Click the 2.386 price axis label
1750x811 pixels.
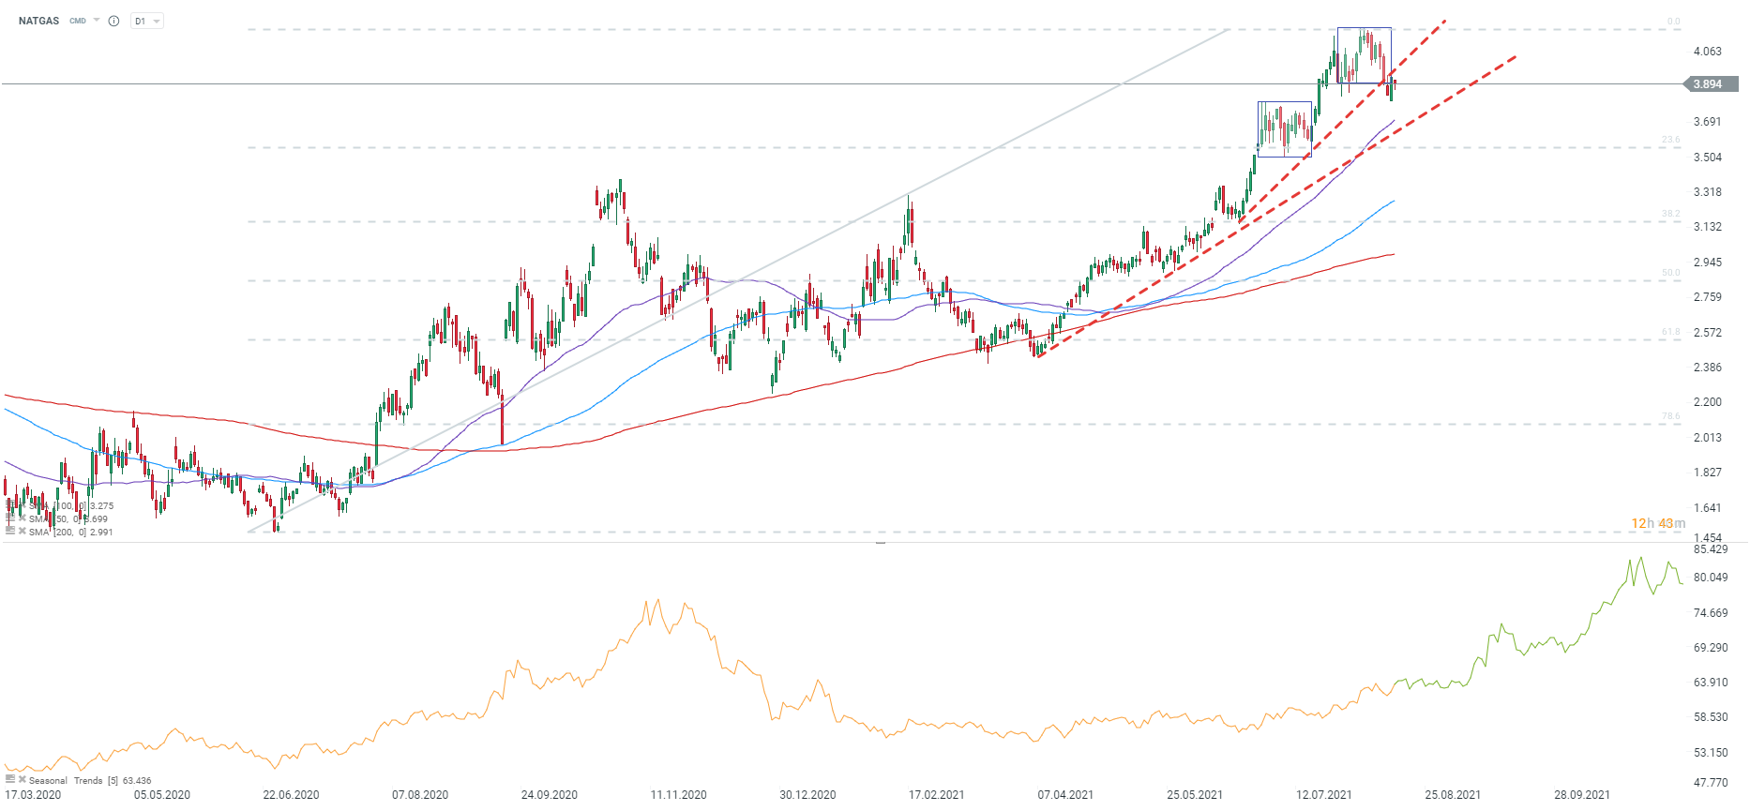pyautogui.click(x=1708, y=368)
